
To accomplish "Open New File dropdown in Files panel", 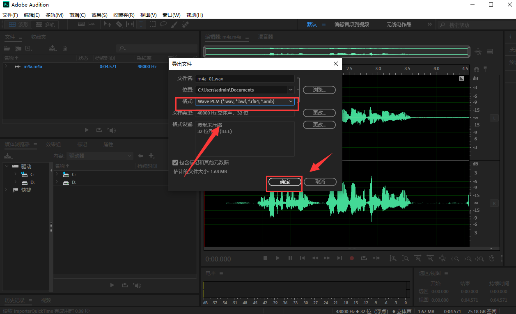I will 29,48.
